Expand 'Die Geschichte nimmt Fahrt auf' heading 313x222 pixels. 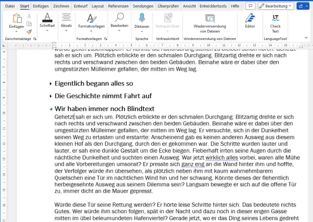point(50,96)
